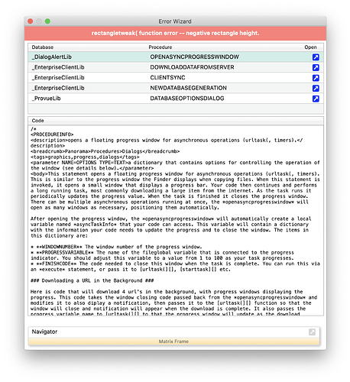Click the red rectangletweak error message banner

pyautogui.click(x=175, y=34)
